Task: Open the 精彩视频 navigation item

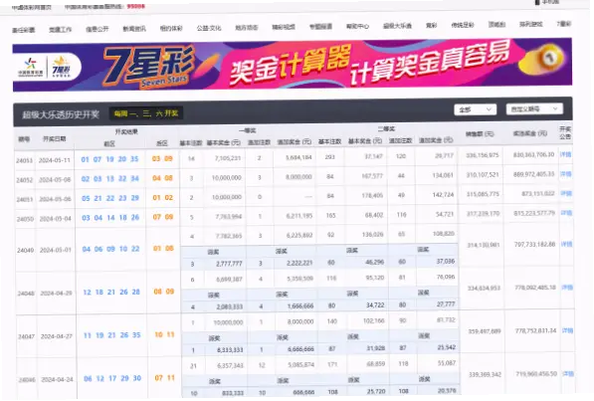Action: click(x=284, y=27)
